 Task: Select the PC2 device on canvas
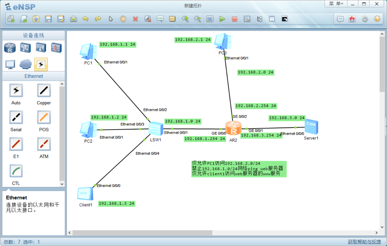[x=88, y=130]
